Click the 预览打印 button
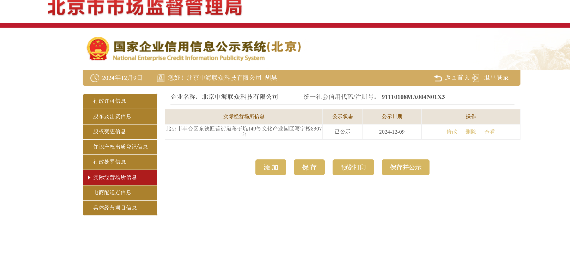Image resolution: width=570 pixels, height=255 pixels. (353, 167)
